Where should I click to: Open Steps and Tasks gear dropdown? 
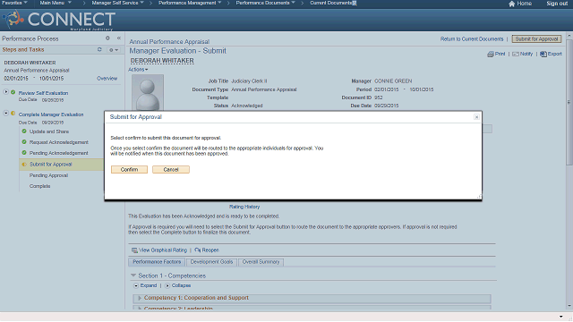(114, 50)
